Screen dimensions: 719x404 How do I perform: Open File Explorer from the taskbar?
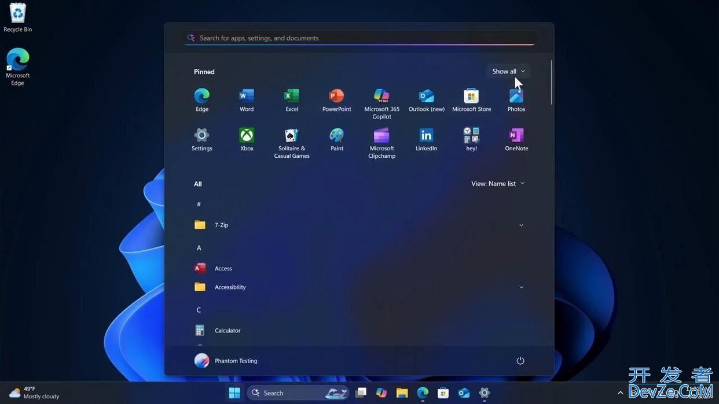click(402, 393)
